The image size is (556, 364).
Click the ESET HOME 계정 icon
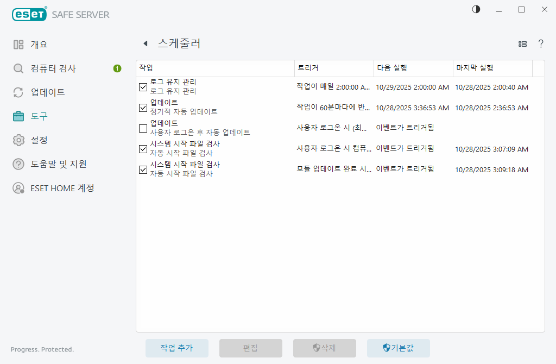(x=18, y=187)
